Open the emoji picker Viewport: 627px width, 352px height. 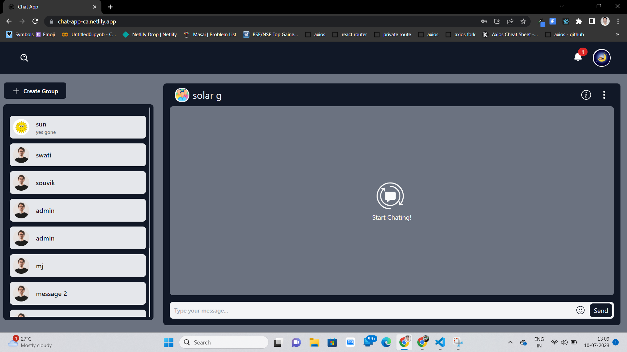[x=580, y=310]
